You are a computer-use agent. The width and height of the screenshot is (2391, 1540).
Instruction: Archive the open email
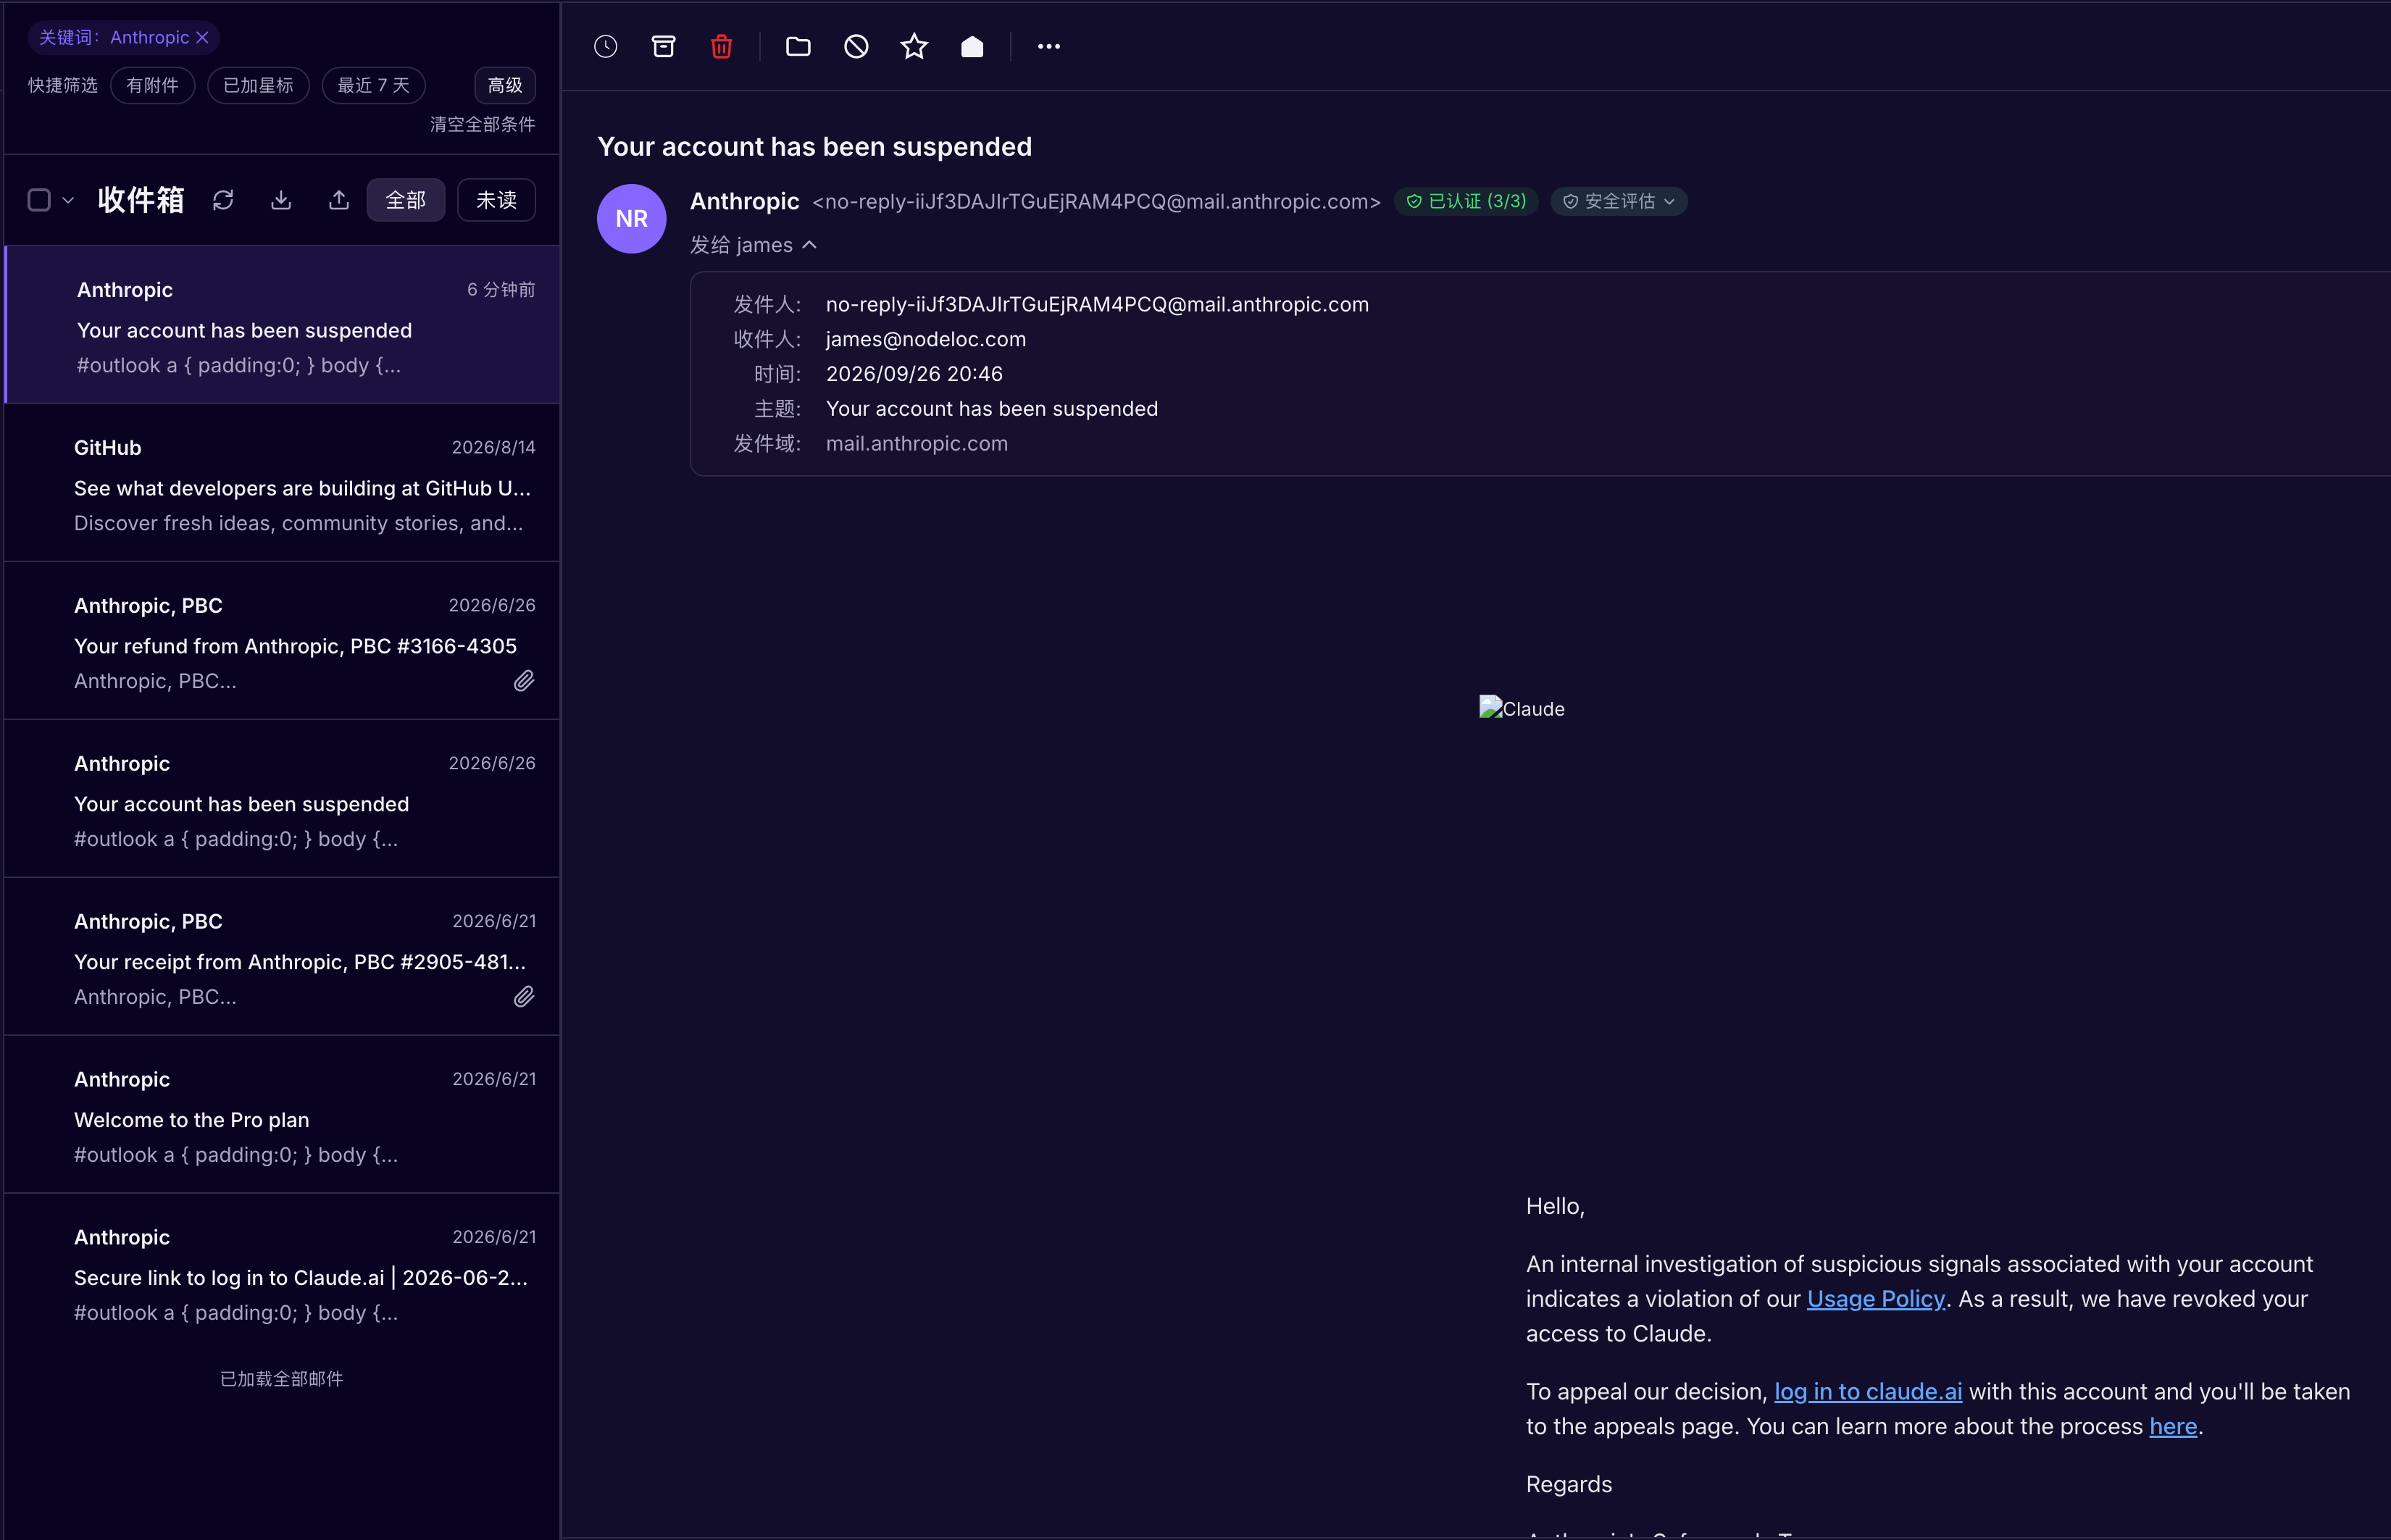pyautogui.click(x=664, y=47)
